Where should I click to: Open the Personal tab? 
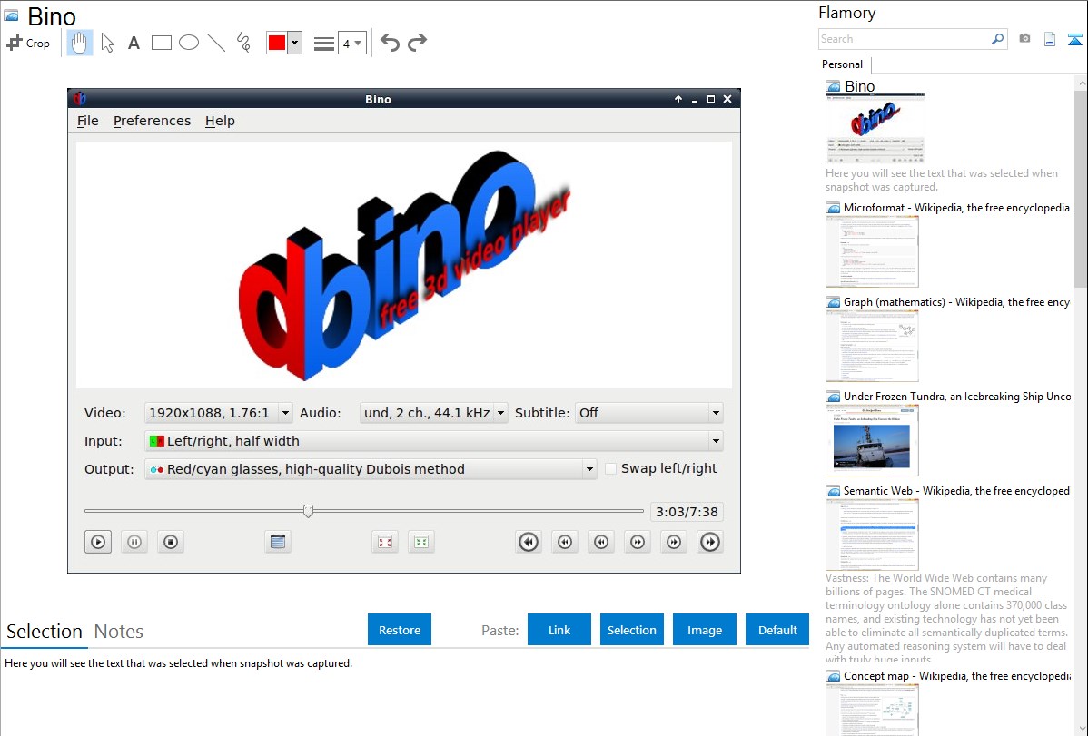(843, 64)
